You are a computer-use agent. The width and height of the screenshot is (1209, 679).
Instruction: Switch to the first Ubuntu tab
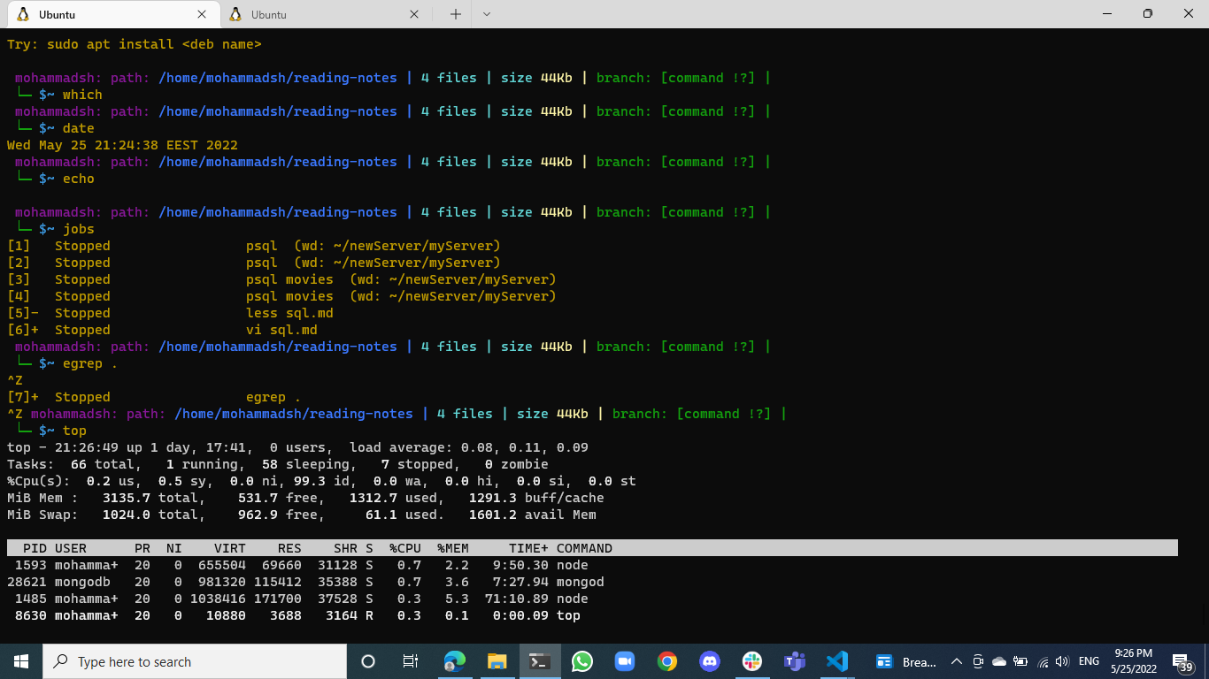pos(112,14)
